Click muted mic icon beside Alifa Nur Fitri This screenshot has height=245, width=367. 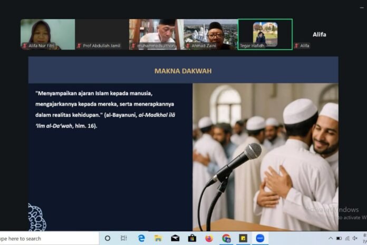25,46
